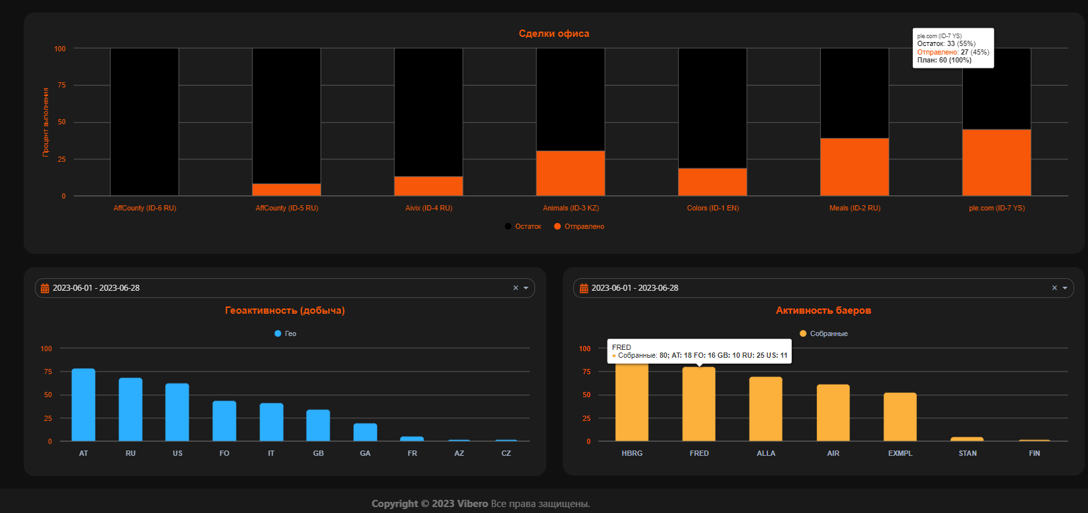Click the AT geo bar
1088x513 pixels.
coord(84,404)
